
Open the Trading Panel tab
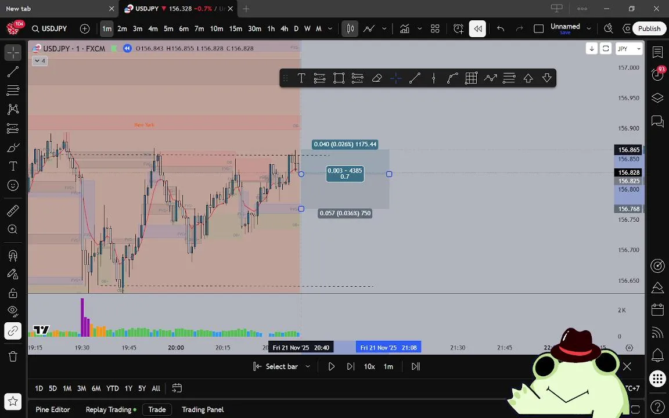[x=203, y=409]
